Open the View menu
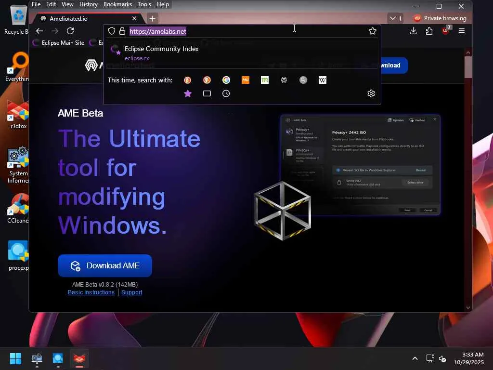The width and height of the screenshot is (493, 370). [67, 4]
